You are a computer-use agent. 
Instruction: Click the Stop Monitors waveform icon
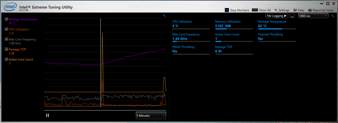(227, 10)
